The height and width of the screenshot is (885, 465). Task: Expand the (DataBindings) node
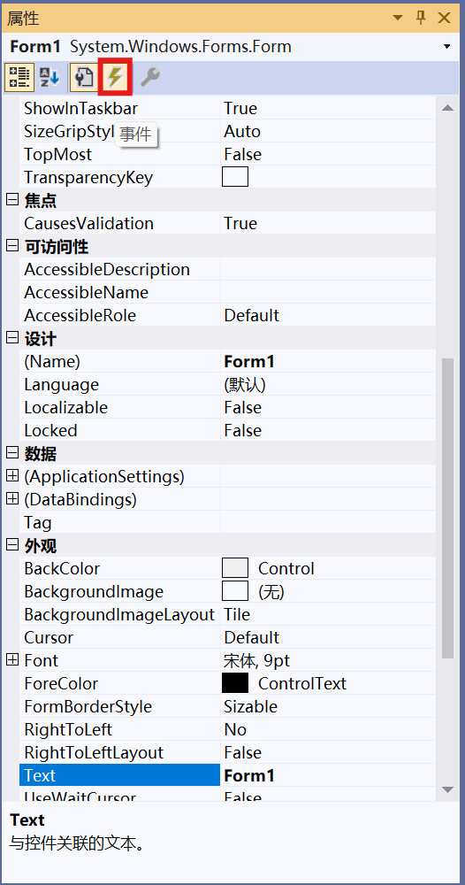tap(11, 499)
